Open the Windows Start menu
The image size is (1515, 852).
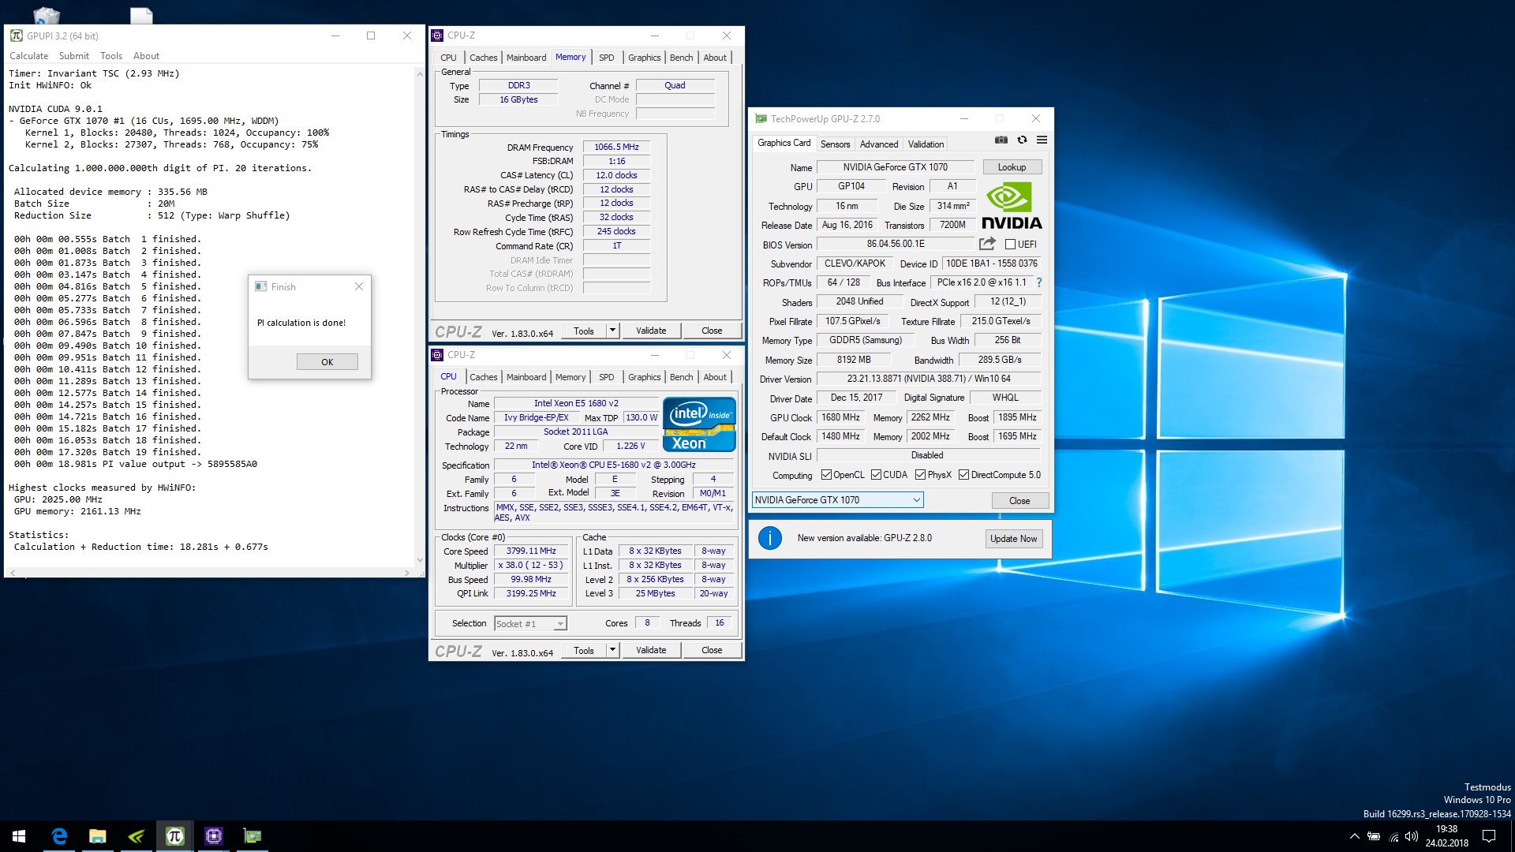tap(19, 836)
